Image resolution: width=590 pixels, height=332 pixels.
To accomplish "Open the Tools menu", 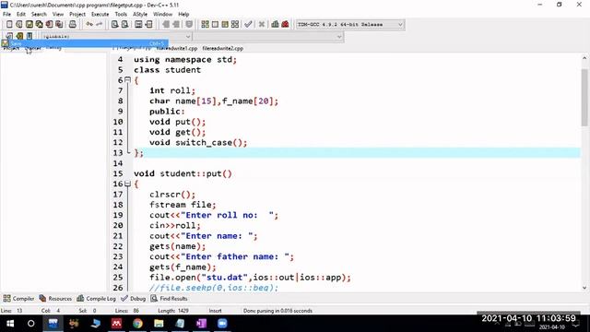I will click(121, 15).
